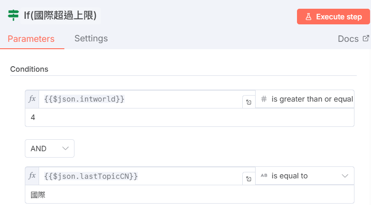Screen dimensions: 371x205
Task: Click the node title If(國際超過上限) to rename
Action: pos(61,16)
